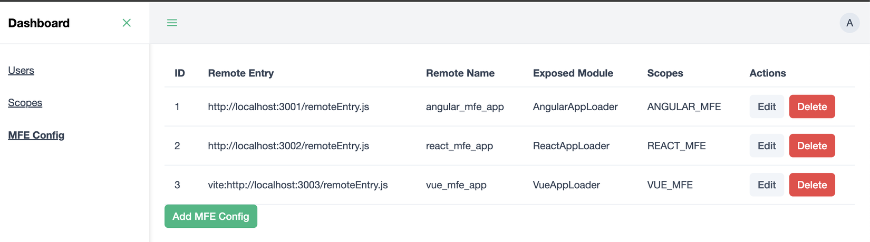Click the localhost:3001 remote entry URL
Viewport: 870px width, 242px height.
[288, 107]
